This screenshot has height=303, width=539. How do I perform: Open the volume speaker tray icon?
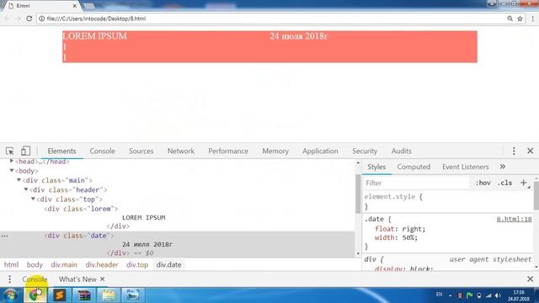[x=498, y=295]
